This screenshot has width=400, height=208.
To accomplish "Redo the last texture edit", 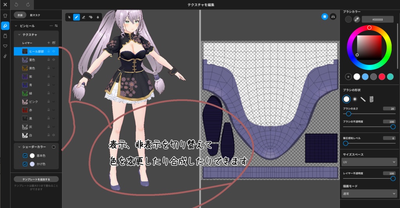I will coord(28,5).
